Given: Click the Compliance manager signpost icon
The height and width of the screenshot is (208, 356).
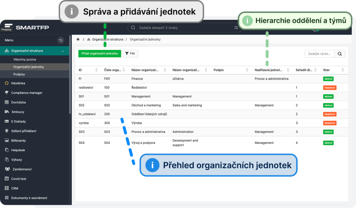Looking at the screenshot, I should tap(7, 93).
